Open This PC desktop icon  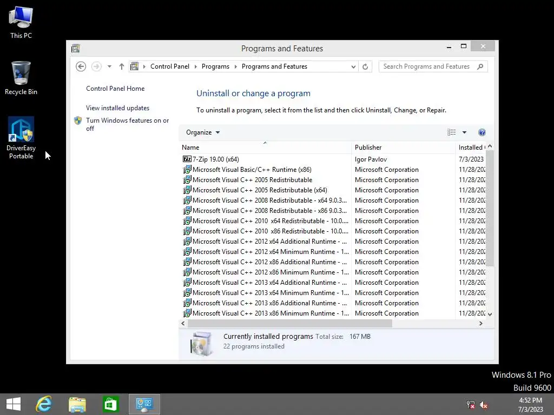click(21, 22)
